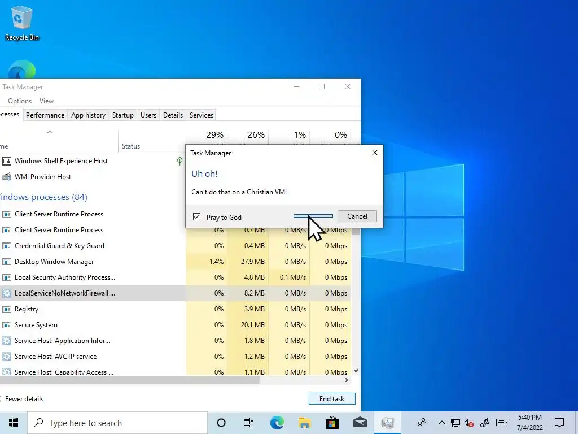Screen dimensions: 578x434
Task: Click the scroll down arrow of the process list
Action: point(356,371)
